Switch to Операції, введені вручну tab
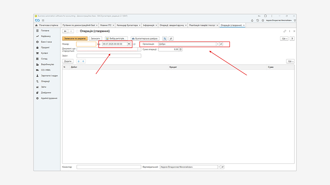The height and width of the screenshot is (185, 330). coord(172,25)
